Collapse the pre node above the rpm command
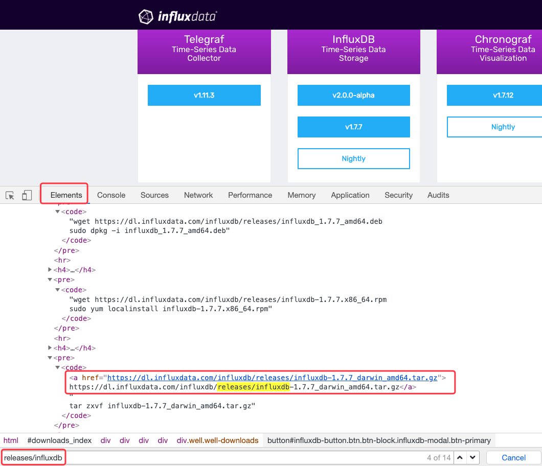542x466 pixels. (x=50, y=280)
